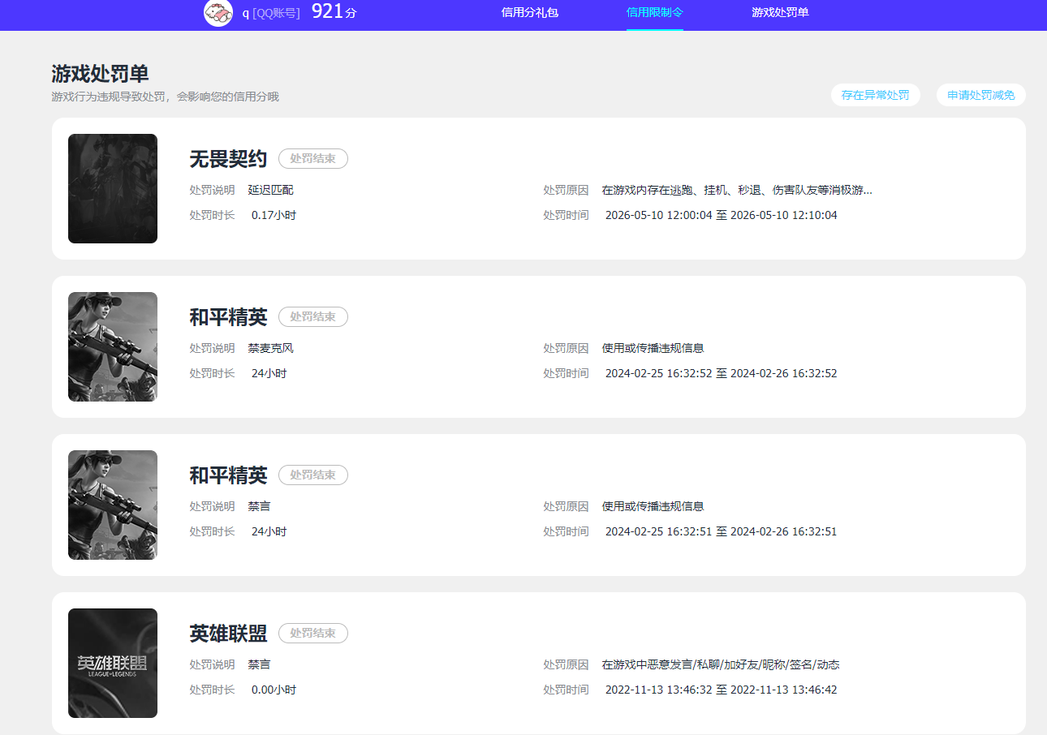
Task: Click the user avatar icon in the header
Action: pos(218,13)
